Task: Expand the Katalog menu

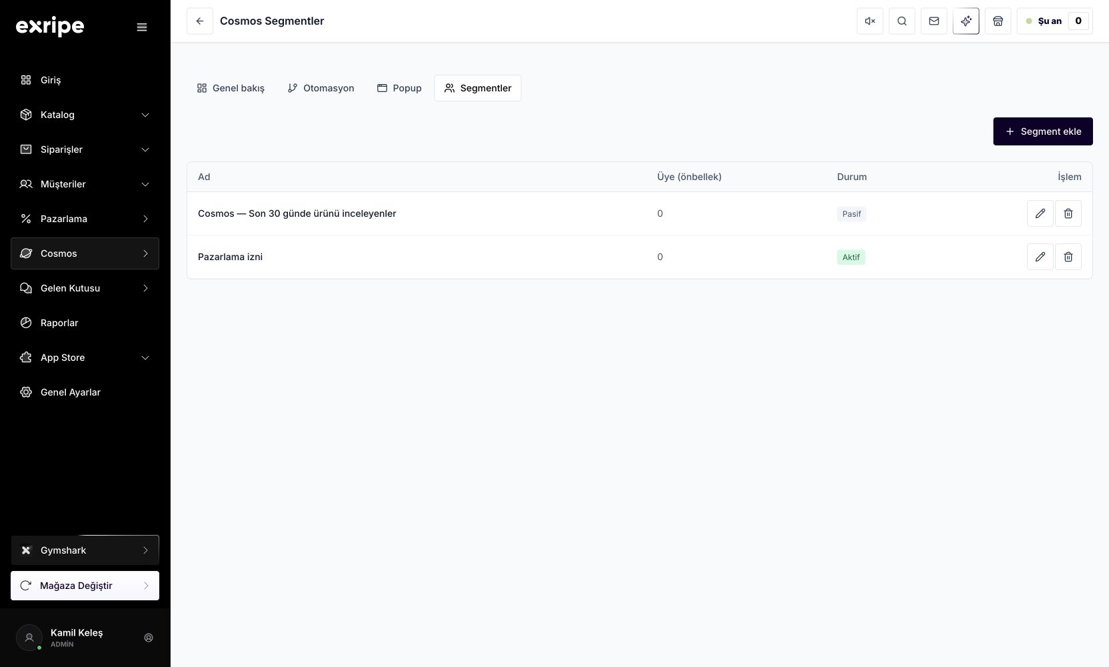Action: pos(85,115)
